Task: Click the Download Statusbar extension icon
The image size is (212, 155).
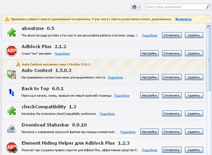Action: [x=11, y=129]
